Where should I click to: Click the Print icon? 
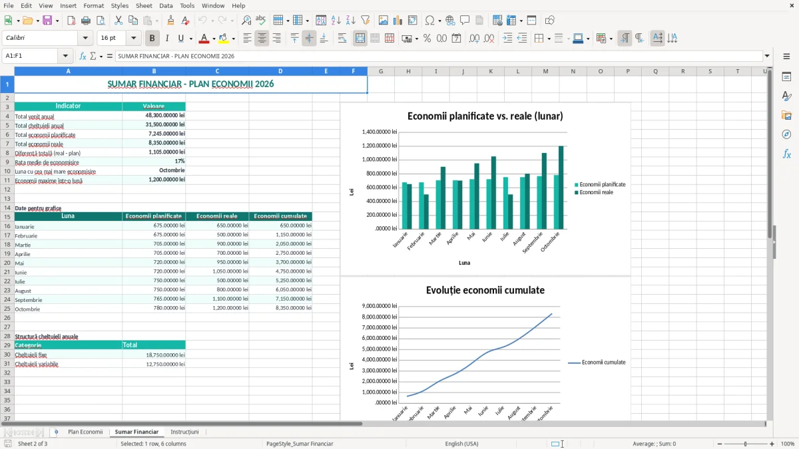coord(86,21)
